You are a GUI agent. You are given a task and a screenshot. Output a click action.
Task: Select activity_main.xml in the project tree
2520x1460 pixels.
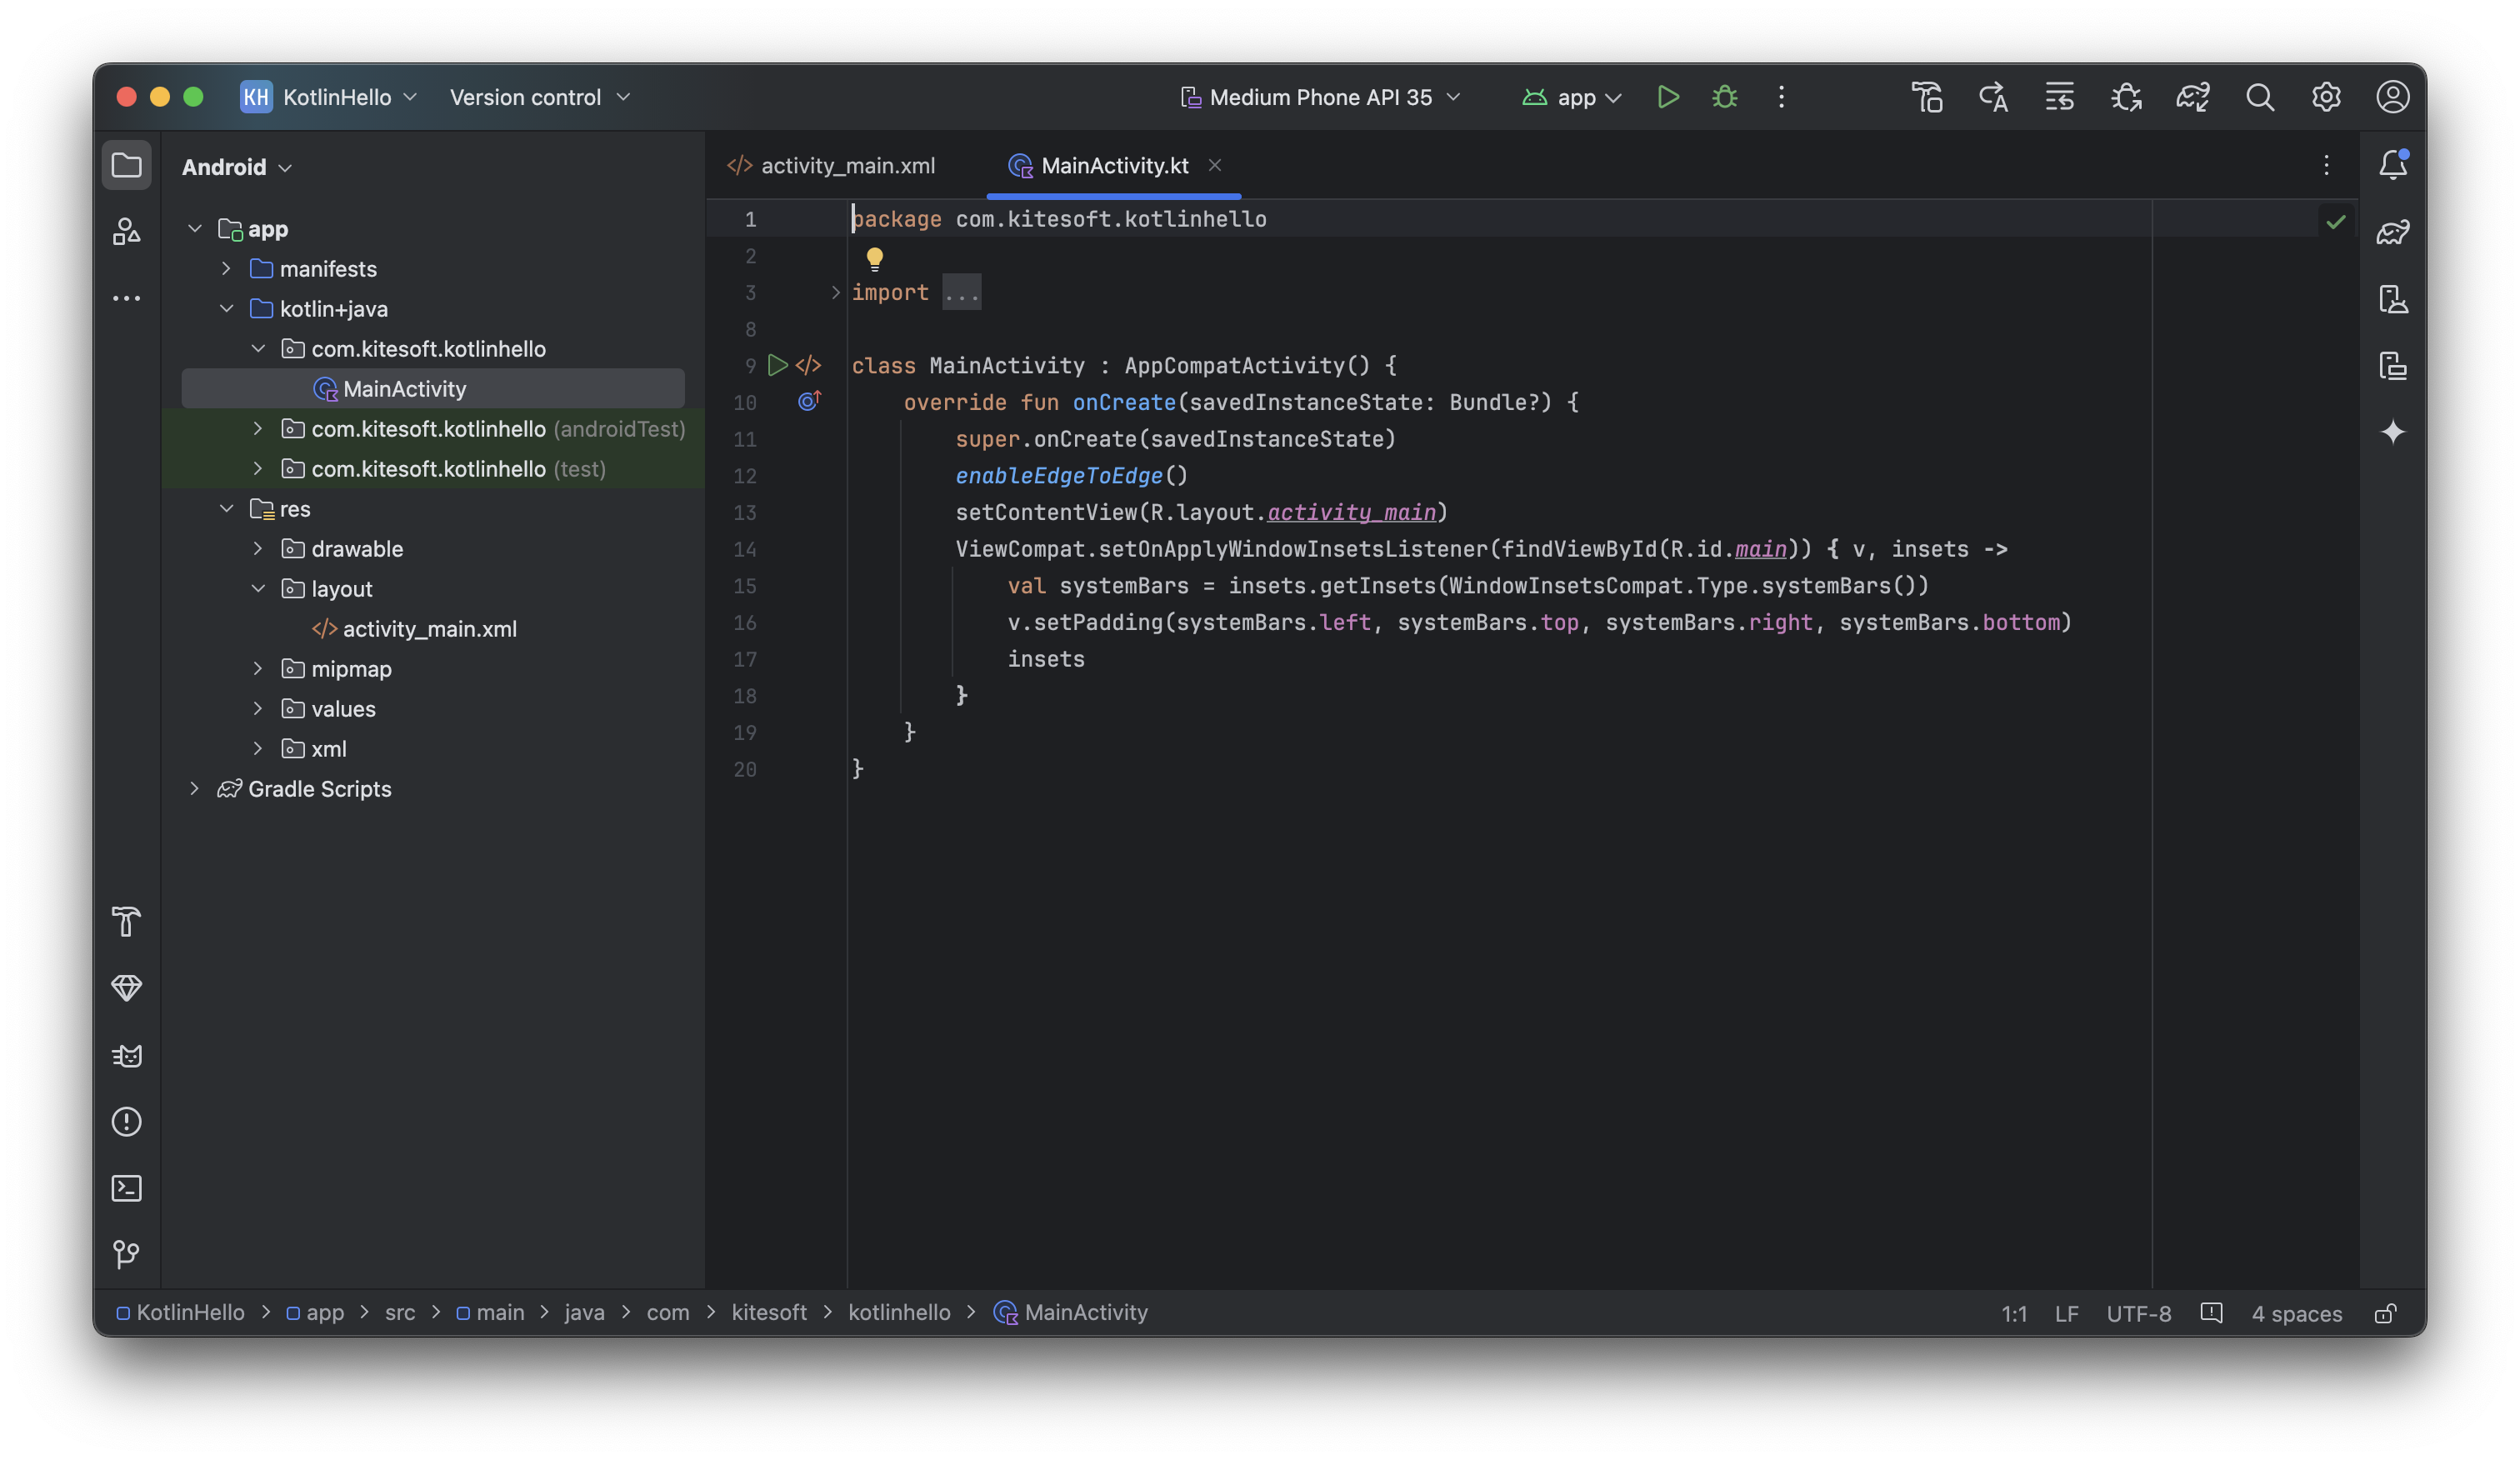click(429, 629)
